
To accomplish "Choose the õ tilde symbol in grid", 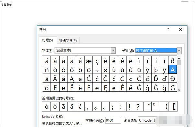I will tap(80, 69).
